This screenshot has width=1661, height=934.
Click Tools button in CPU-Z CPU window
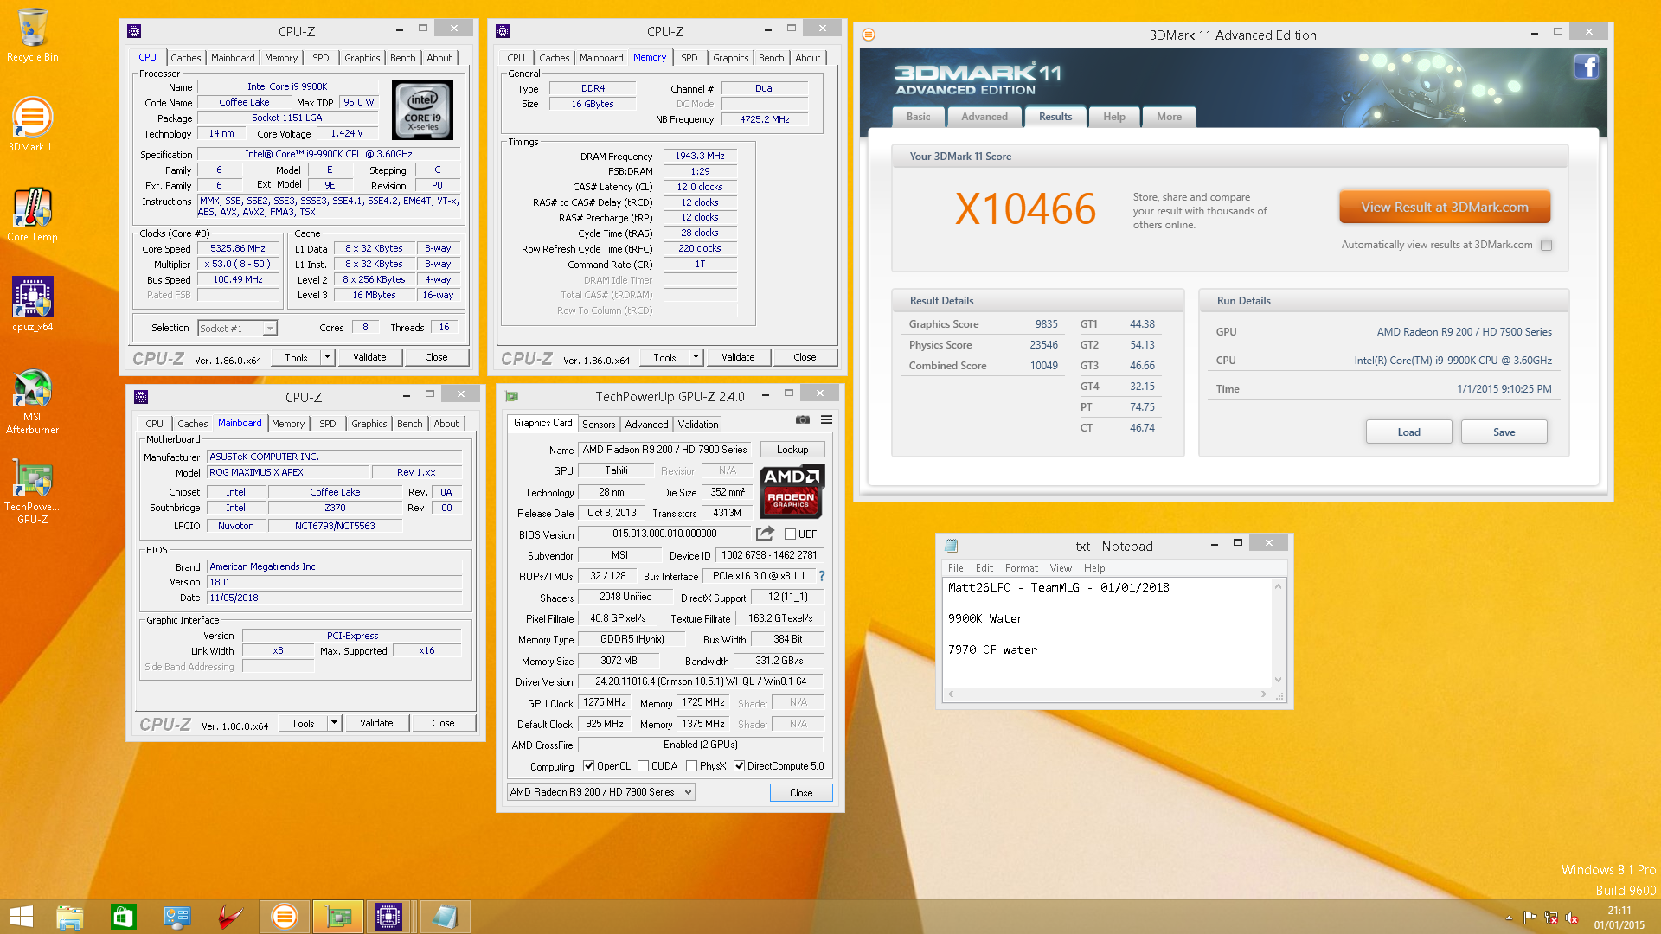(296, 357)
